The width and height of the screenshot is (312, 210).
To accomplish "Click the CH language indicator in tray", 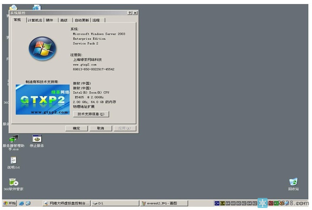I will coord(217,203).
